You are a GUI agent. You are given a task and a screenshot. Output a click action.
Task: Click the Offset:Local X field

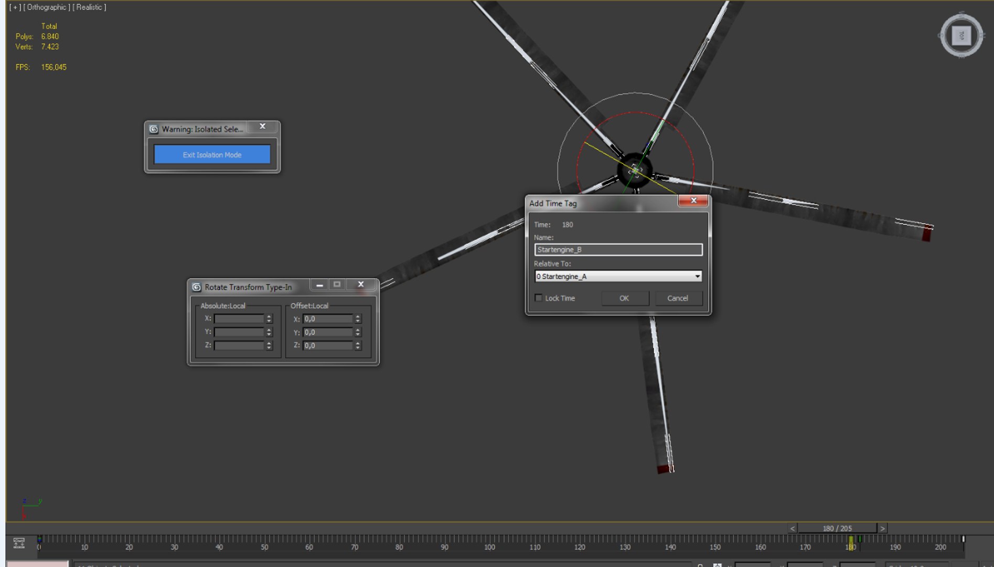point(328,319)
